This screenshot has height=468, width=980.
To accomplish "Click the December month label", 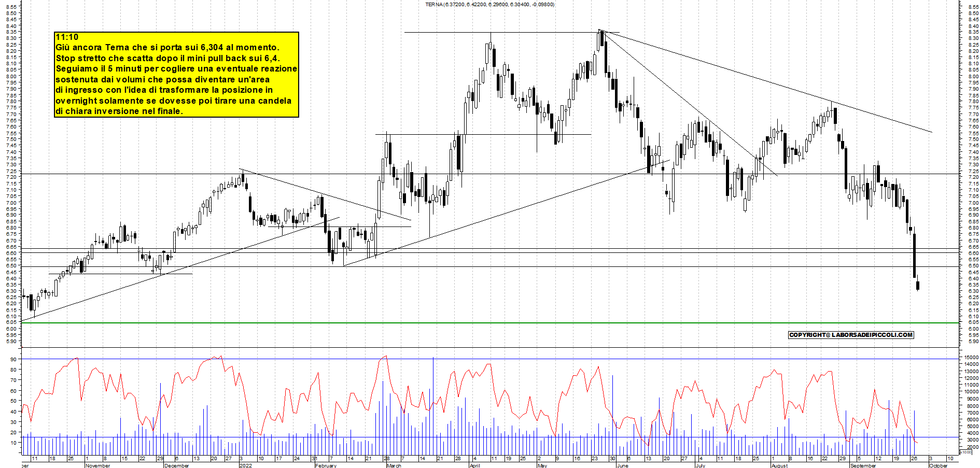I will click(x=176, y=465).
